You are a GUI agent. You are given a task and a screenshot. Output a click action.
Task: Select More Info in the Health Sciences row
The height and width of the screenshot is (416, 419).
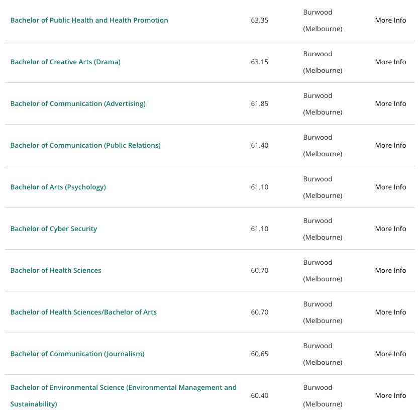tap(390, 270)
